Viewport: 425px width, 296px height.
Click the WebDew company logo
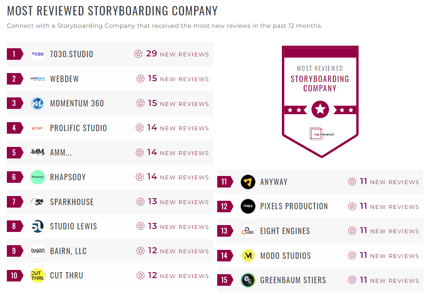(38, 79)
